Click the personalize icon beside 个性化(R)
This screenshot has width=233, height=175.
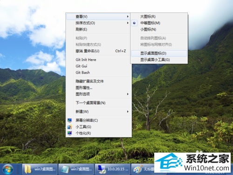coord(69,133)
